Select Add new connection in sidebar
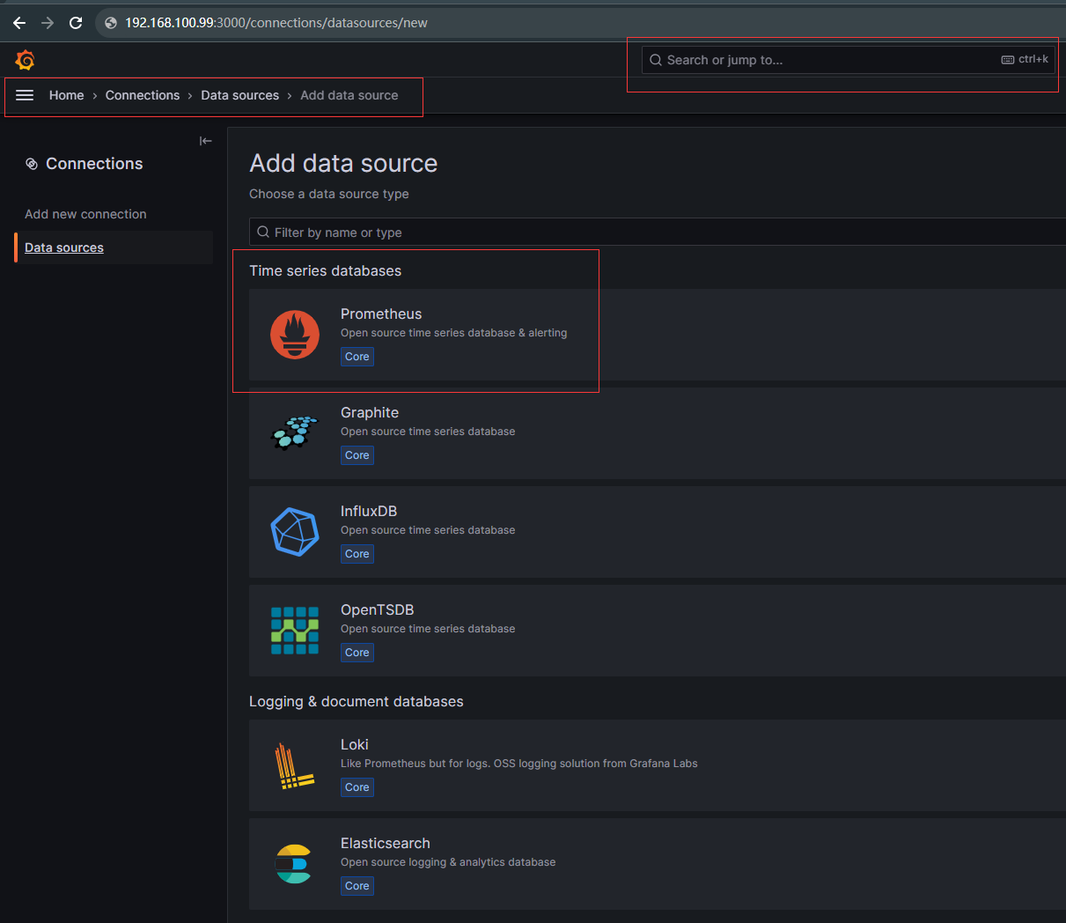The height and width of the screenshot is (923, 1066). coord(85,214)
